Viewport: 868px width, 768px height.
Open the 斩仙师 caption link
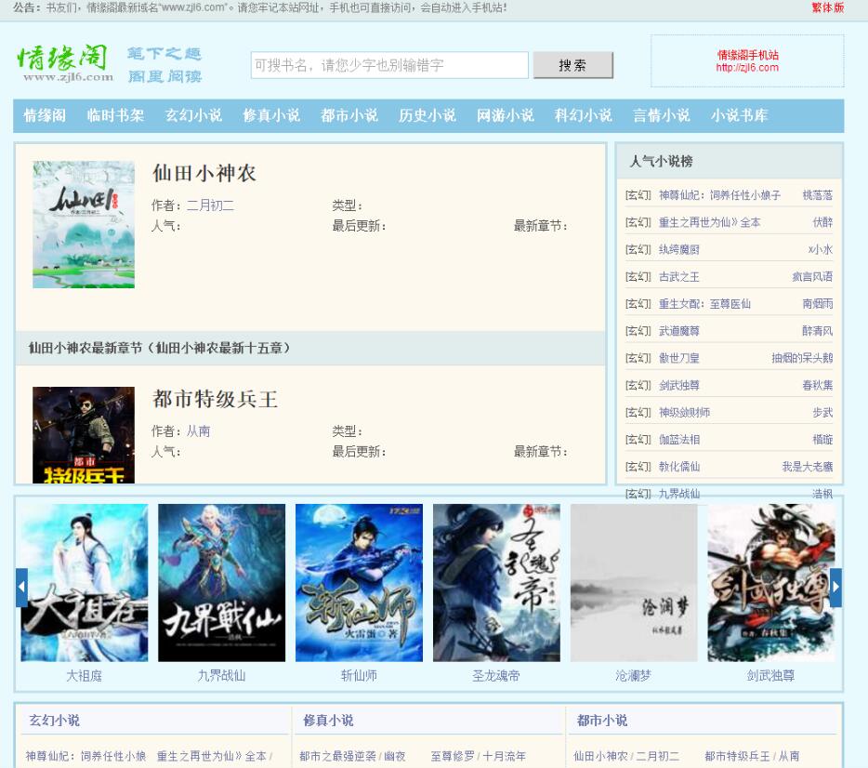(359, 676)
